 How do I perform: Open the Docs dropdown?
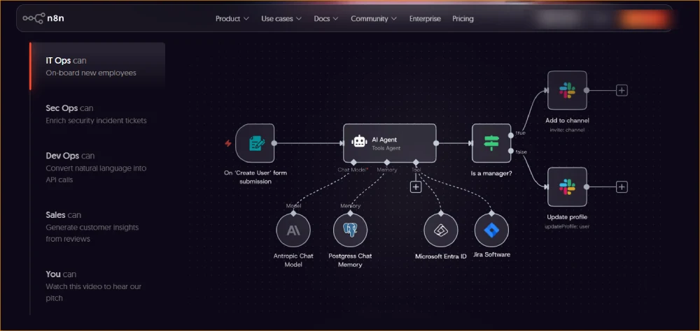coord(326,19)
